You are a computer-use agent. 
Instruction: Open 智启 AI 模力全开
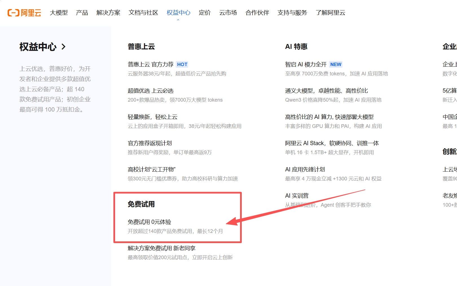[306, 64]
